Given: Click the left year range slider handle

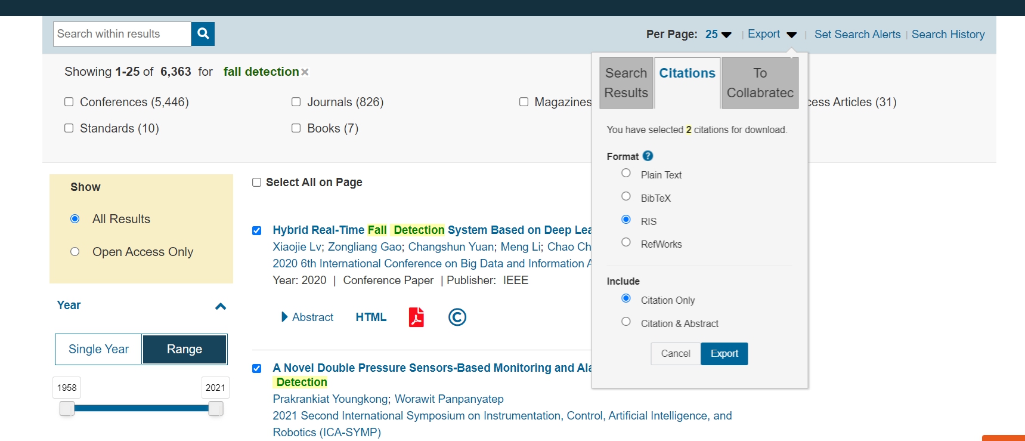Looking at the screenshot, I should [67, 408].
